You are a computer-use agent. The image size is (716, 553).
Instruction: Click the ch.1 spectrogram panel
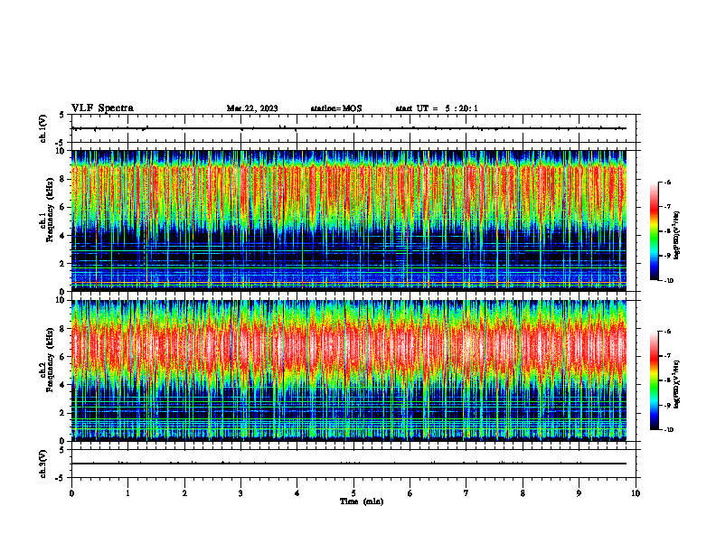tap(349, 220)
